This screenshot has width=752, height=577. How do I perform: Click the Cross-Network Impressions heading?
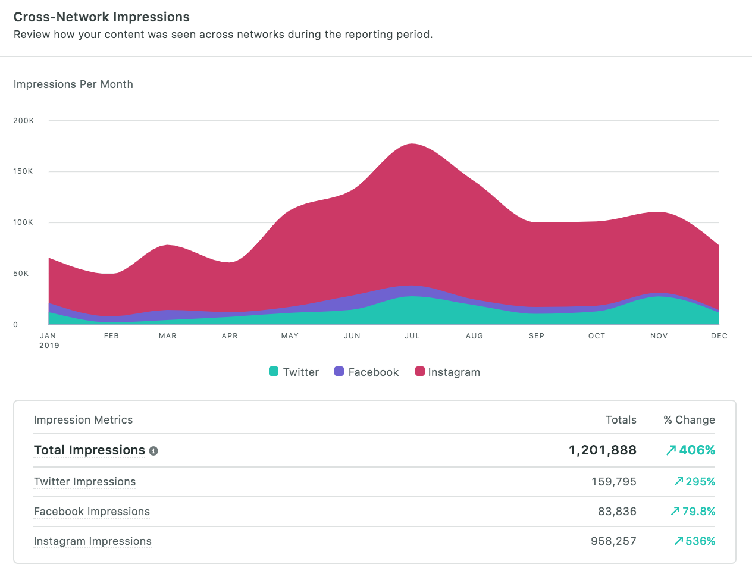pyautogui.click(x=102, y=17)
